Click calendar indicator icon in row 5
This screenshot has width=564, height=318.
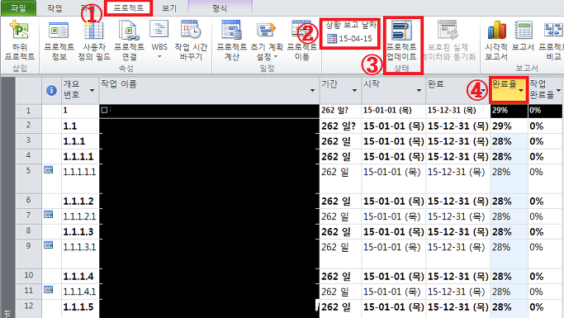[x=48, y=169]
